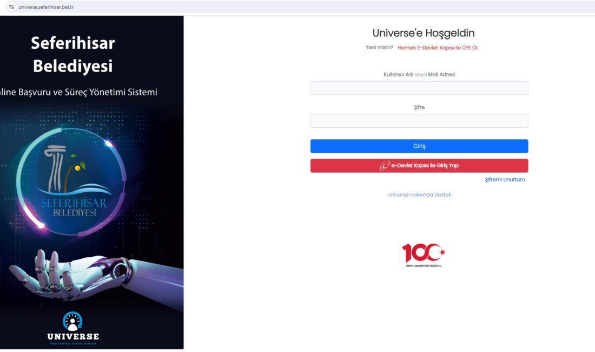Select the universe.seferihisar.bel.tr URL text
The image size is (595, 352).
[46, 7]
